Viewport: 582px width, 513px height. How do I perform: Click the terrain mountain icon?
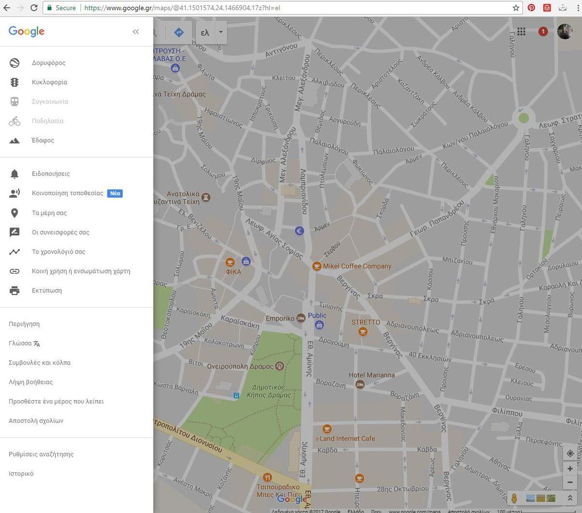coord(14,141)
